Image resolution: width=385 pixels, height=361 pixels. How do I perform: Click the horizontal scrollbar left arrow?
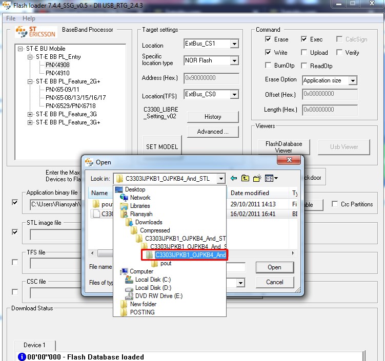coord(92,253)
